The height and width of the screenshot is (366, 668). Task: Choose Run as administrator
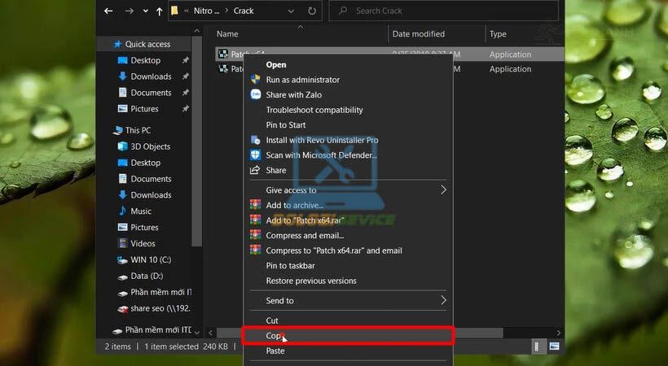pos(302,80)
